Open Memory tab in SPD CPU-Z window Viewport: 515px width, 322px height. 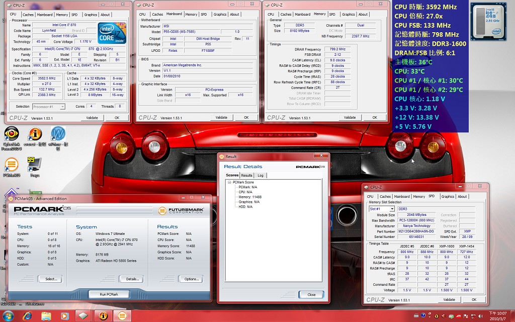click(419, 196)
